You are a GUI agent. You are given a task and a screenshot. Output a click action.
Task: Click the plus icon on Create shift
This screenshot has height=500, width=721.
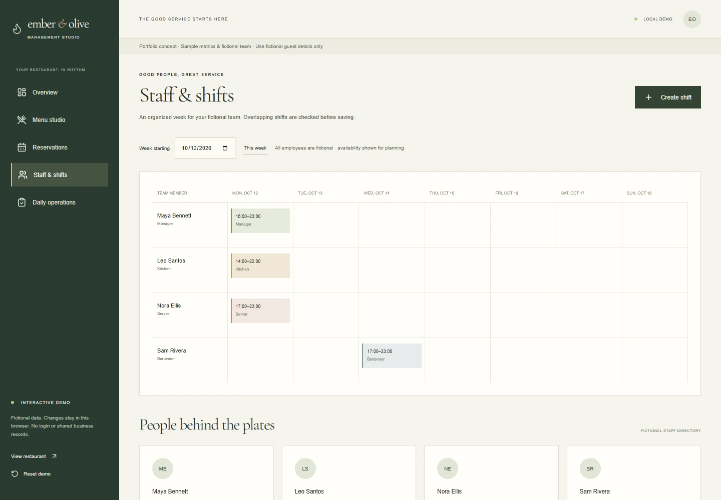(648, 97)
